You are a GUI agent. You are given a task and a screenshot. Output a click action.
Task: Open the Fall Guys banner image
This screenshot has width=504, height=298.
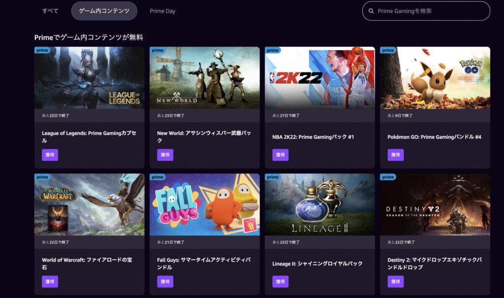[204, 205]
